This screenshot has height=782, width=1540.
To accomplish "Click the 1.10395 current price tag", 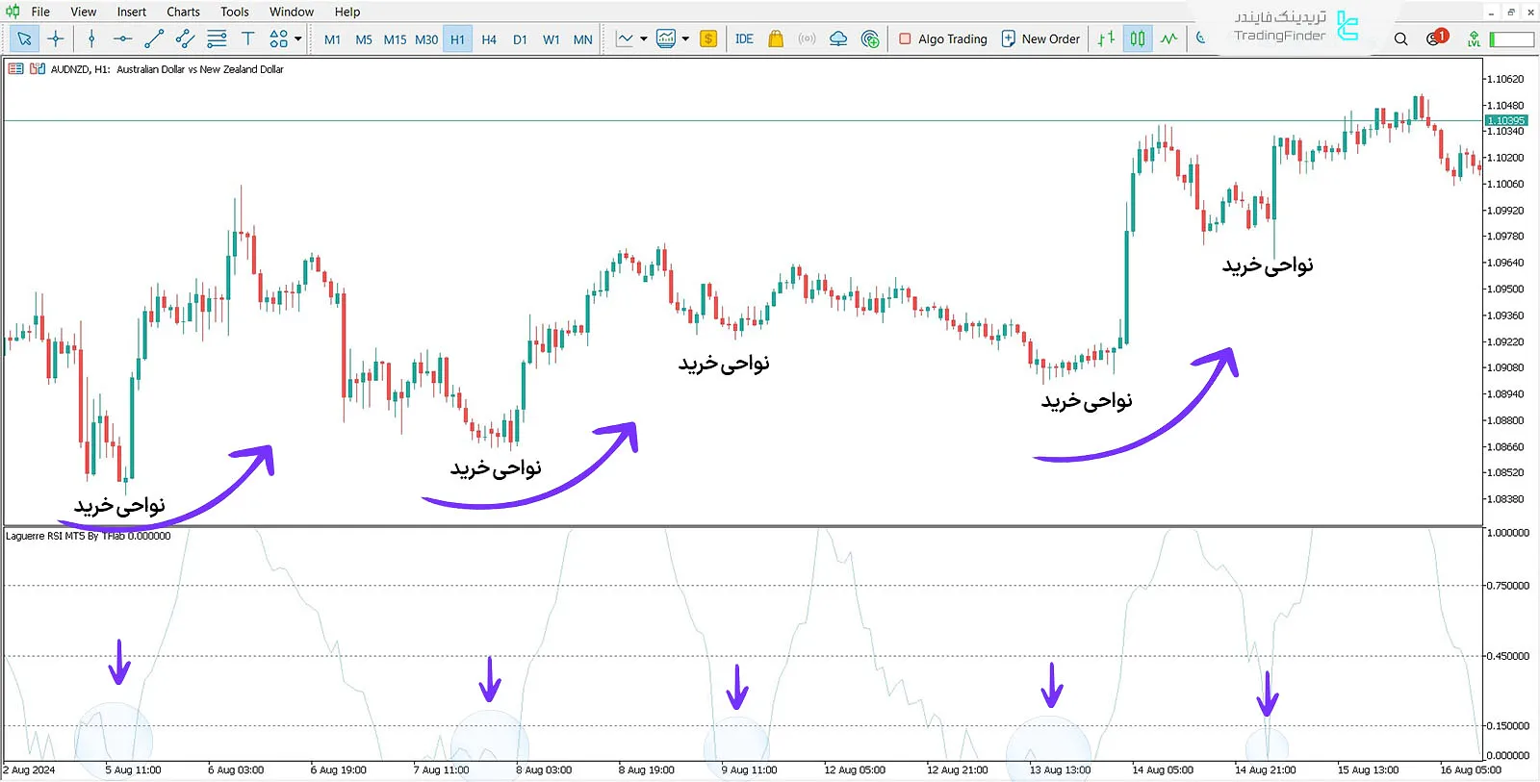I will [1506, 120].
